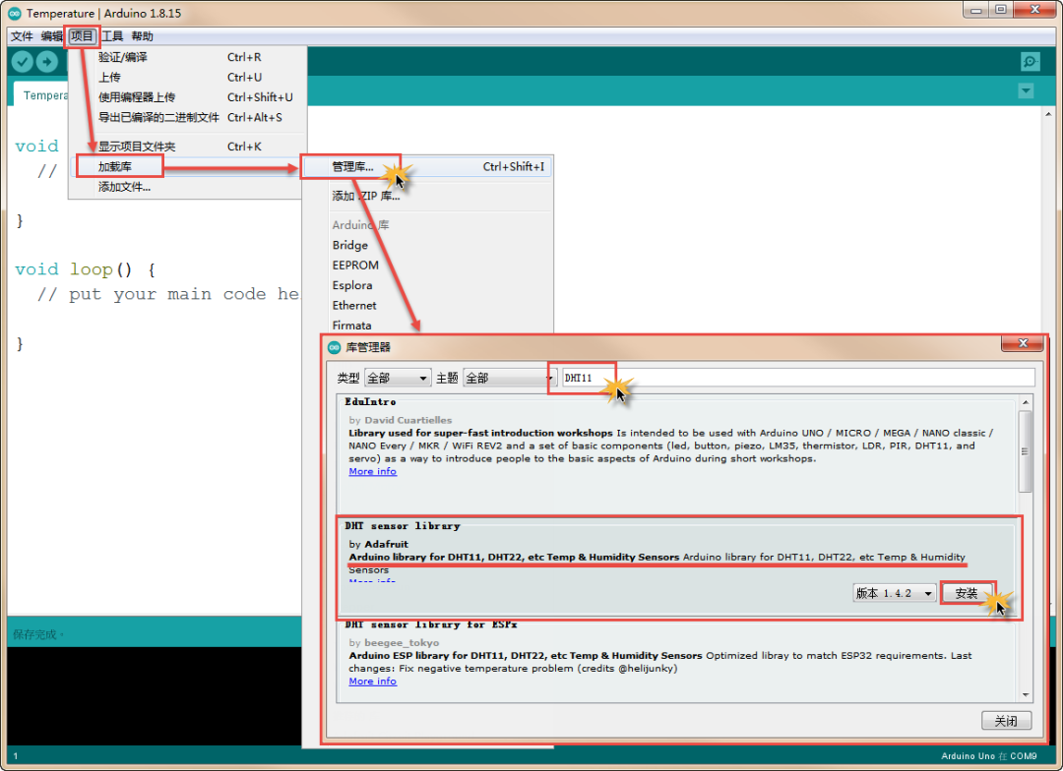Click the library list vertical scrollbar
The height and width of the screenshot is (771, 1063).
point(1026,452)
